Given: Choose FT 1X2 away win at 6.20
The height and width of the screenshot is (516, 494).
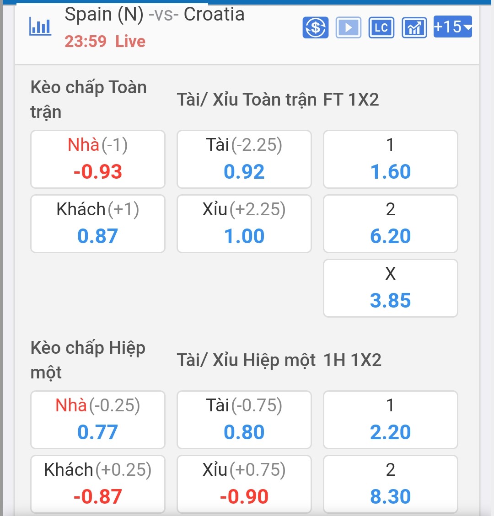Looking at the screenshot, I should [391, 224].
